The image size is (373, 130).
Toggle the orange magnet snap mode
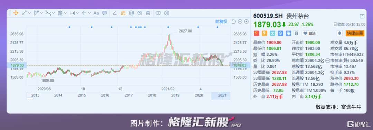point(123,13)
